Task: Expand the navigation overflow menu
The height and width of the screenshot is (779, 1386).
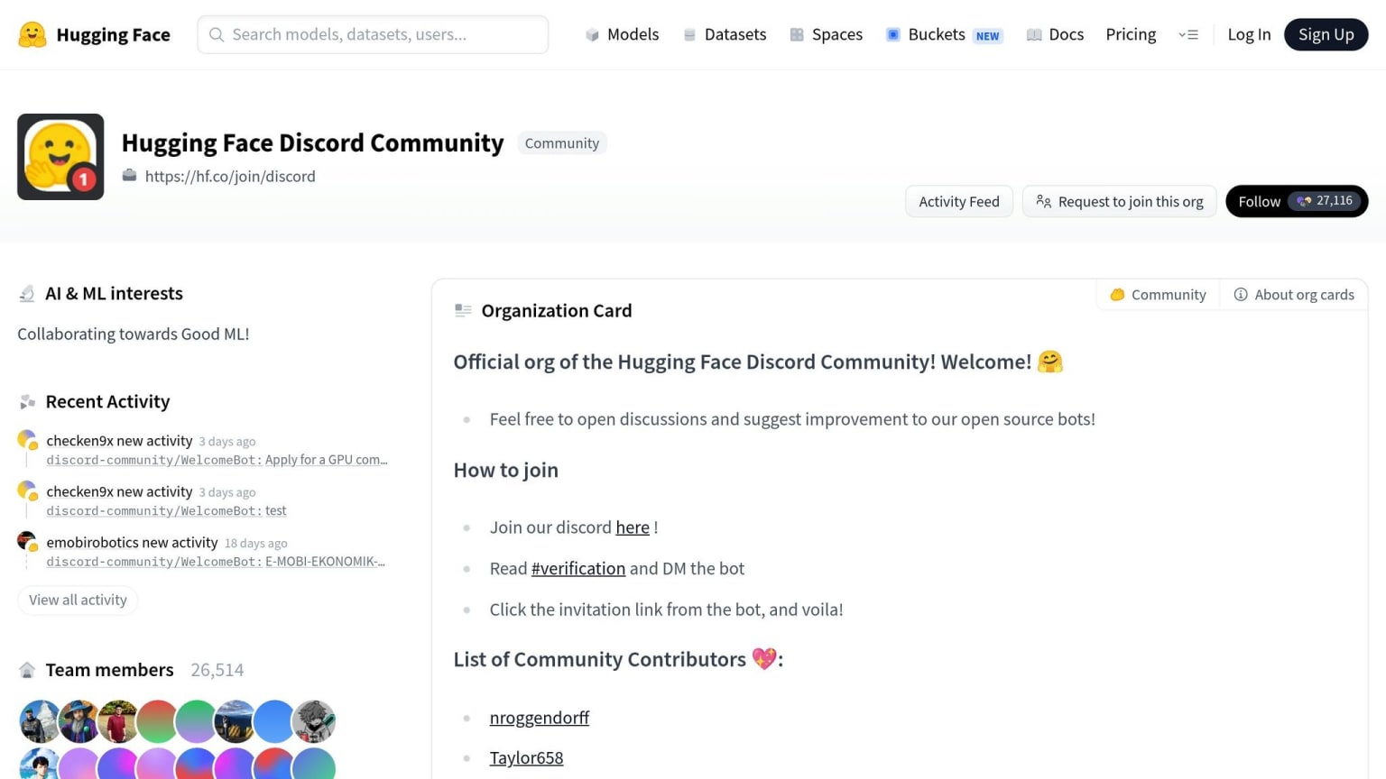Action: click(x=1188, y=34)
